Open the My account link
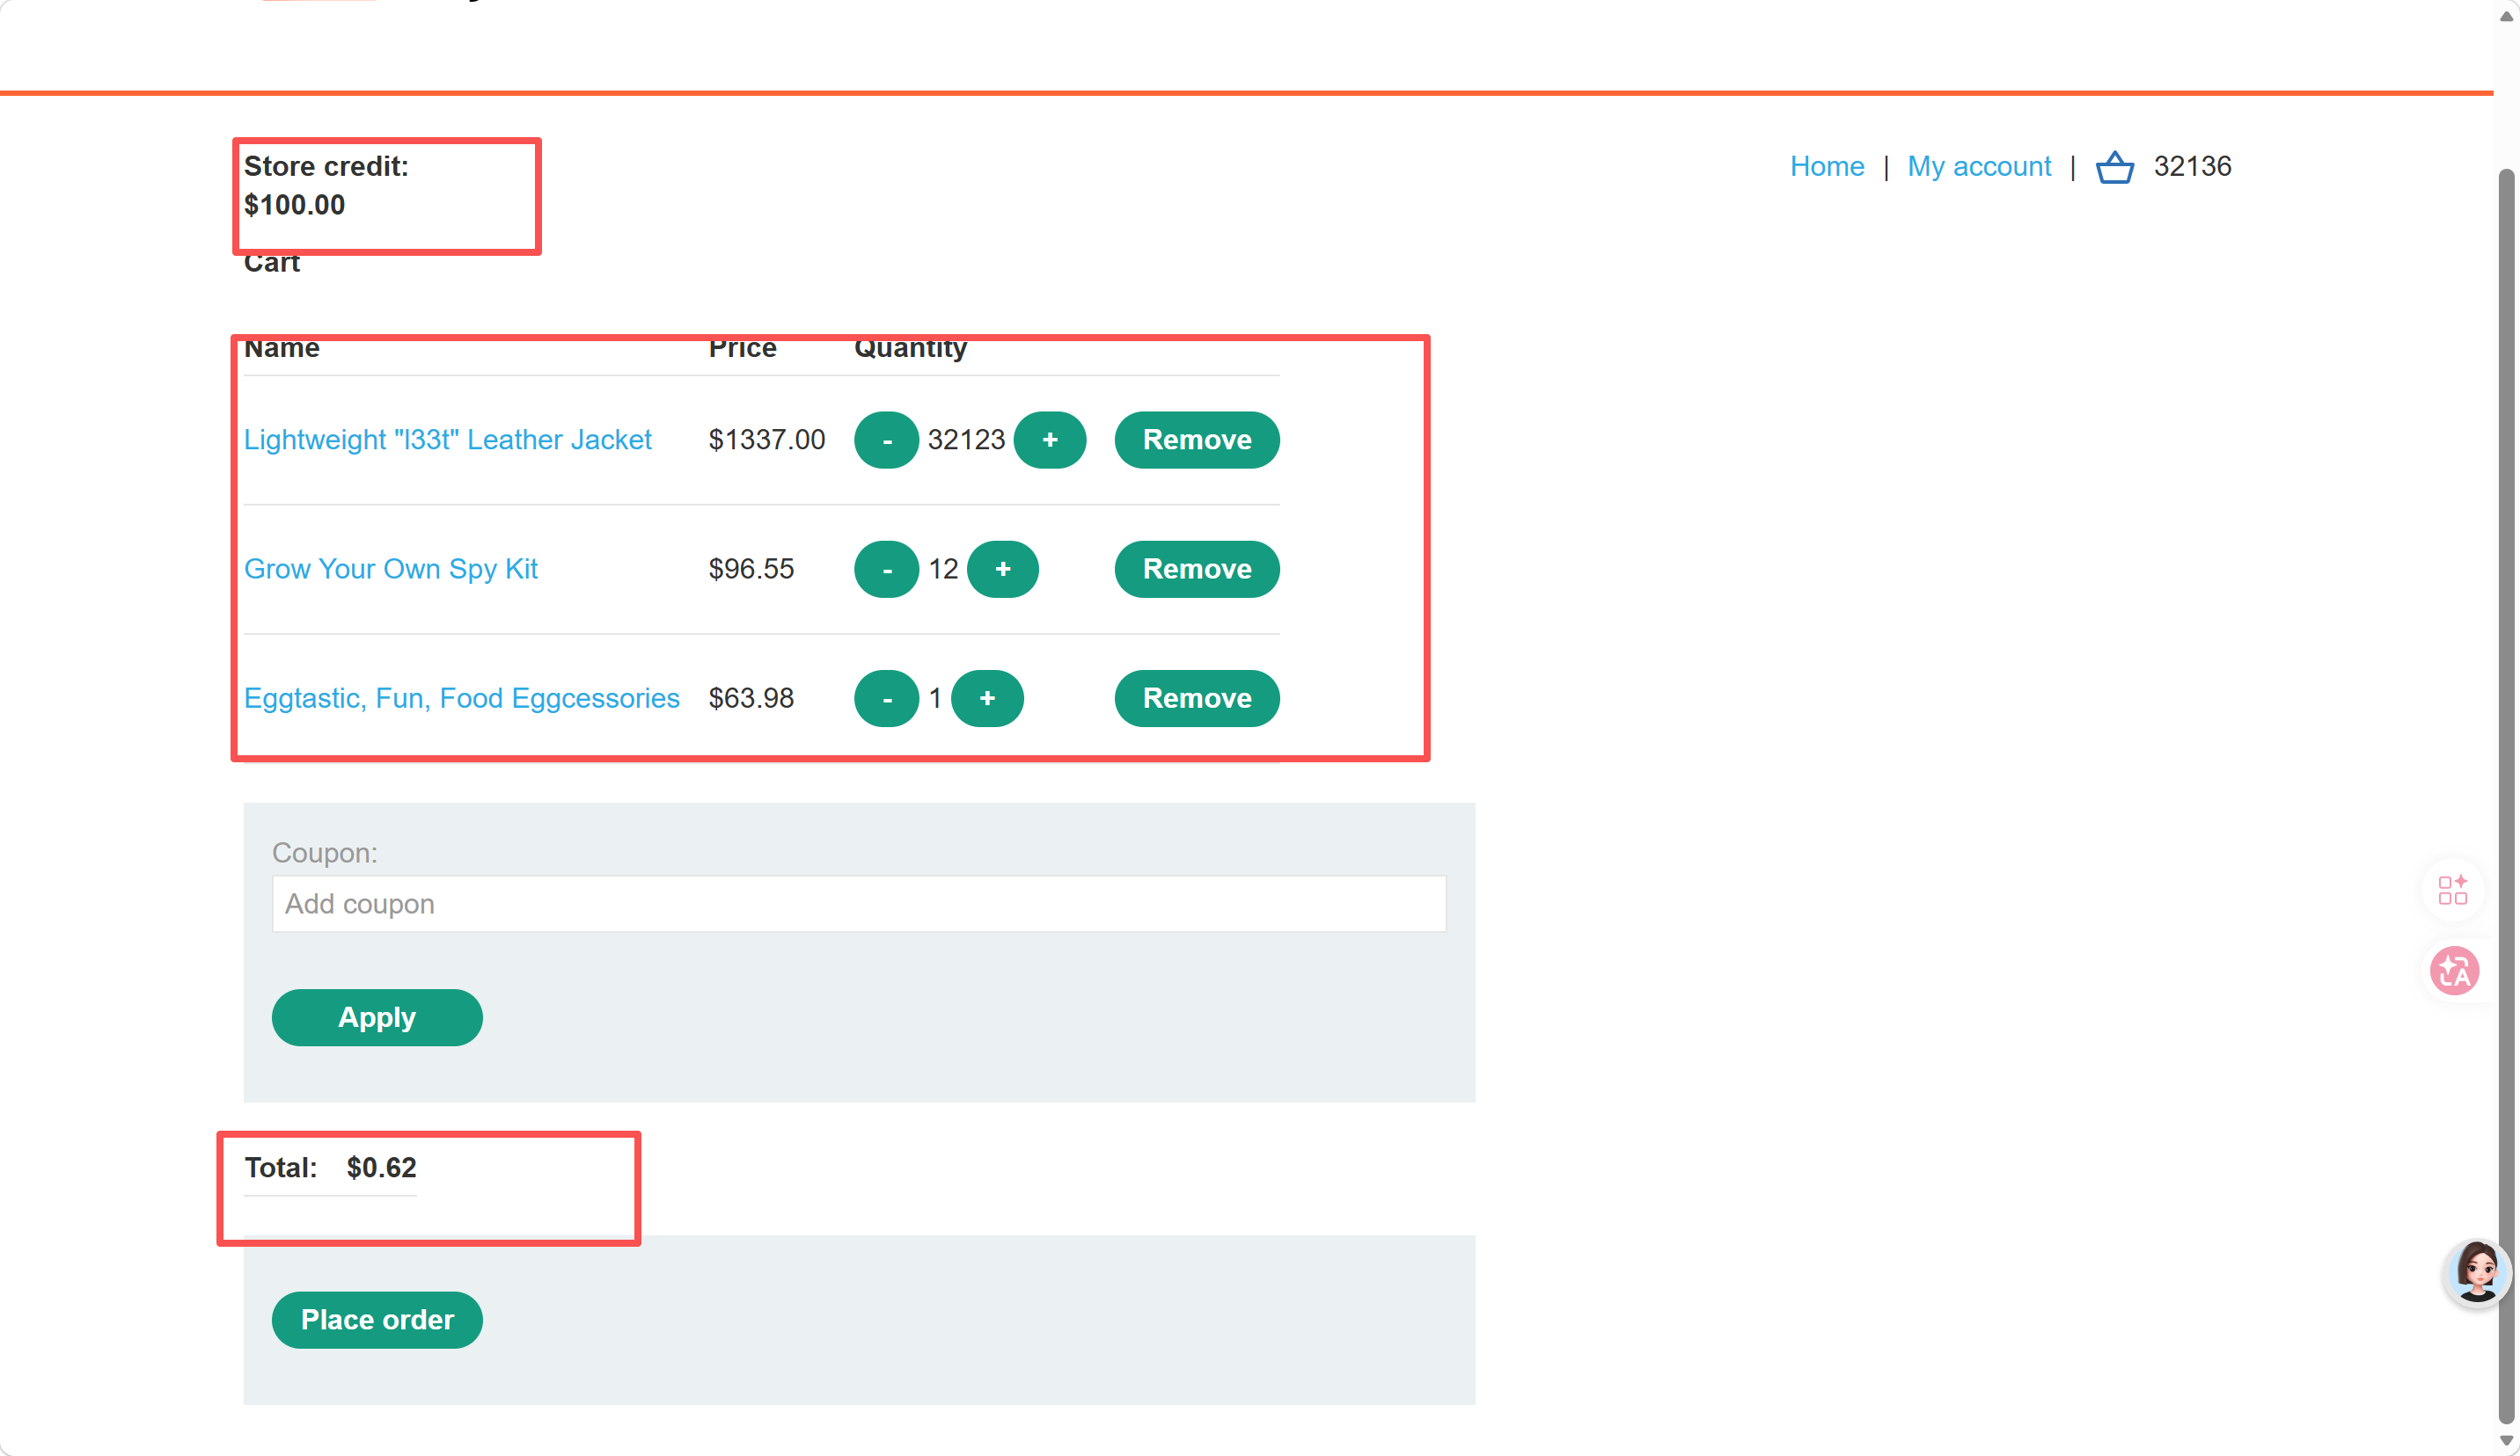 tap(1978, 166)
